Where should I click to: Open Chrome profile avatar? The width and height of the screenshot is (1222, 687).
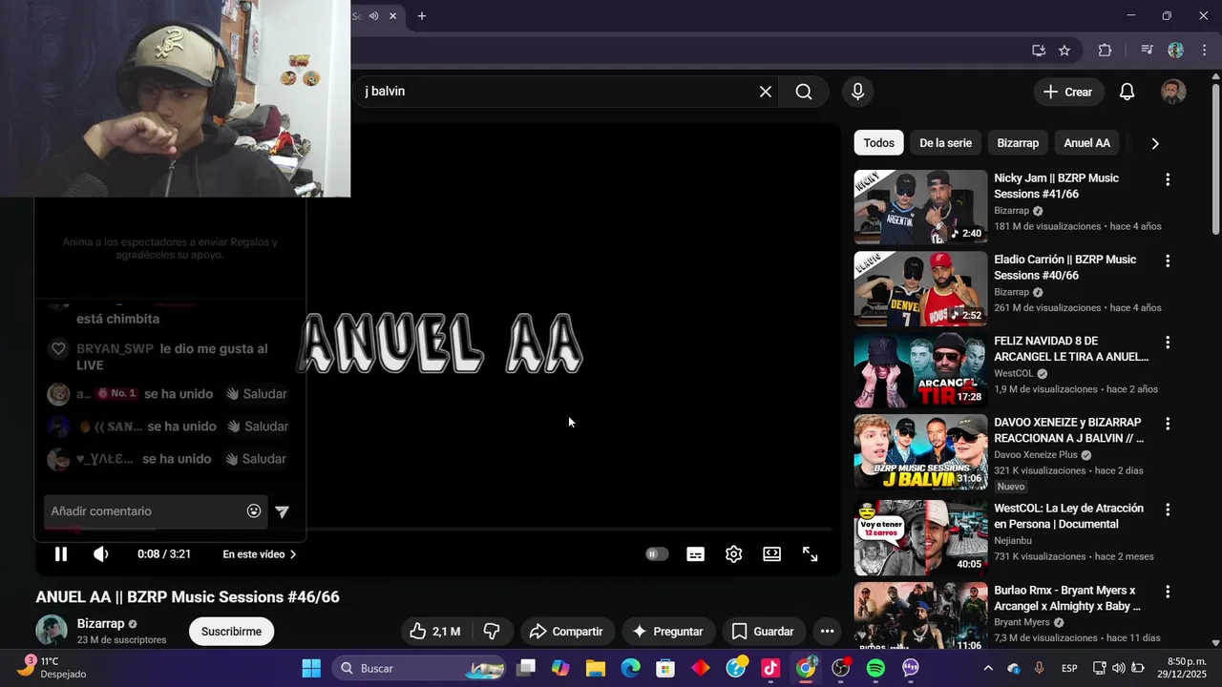1176,51
